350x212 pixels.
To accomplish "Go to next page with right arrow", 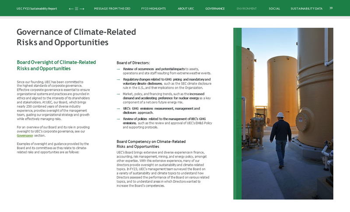I will click(x=82, y=9).
